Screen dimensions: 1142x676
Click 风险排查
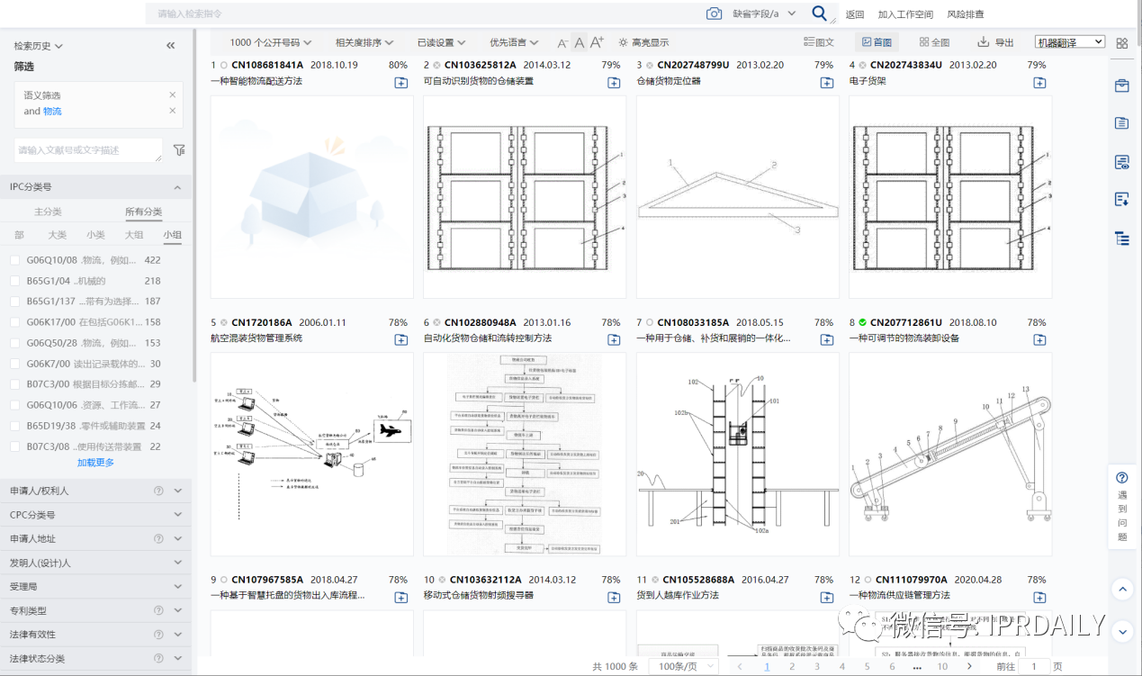click(966, 14)
